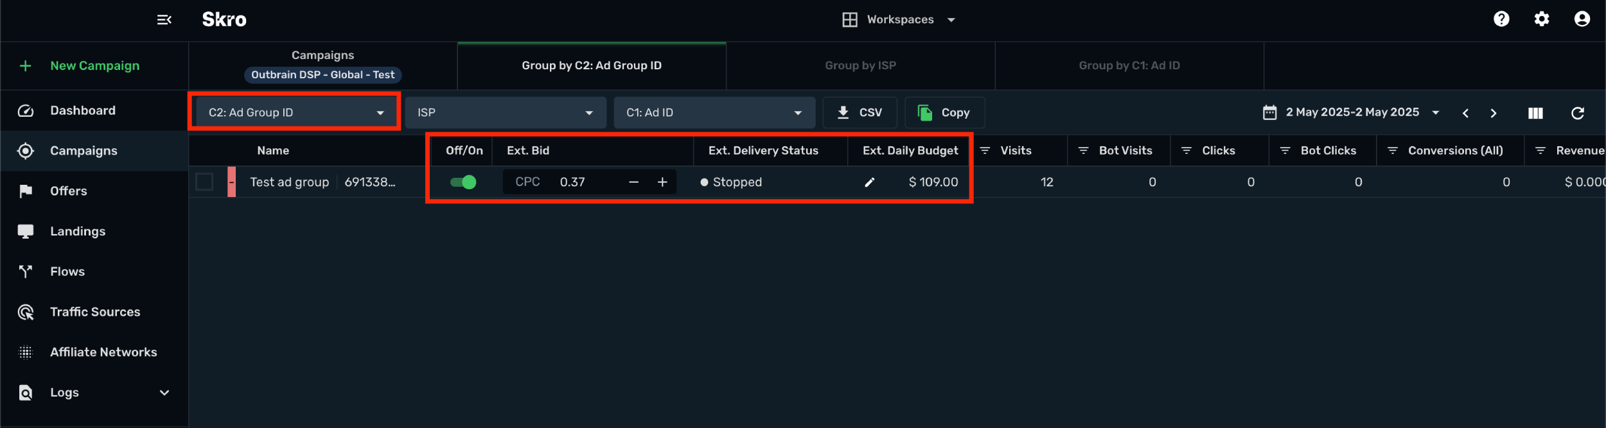Toggle the Test ad group Off/On switch
Viewport: 1606px width, 428px height.
463,182
